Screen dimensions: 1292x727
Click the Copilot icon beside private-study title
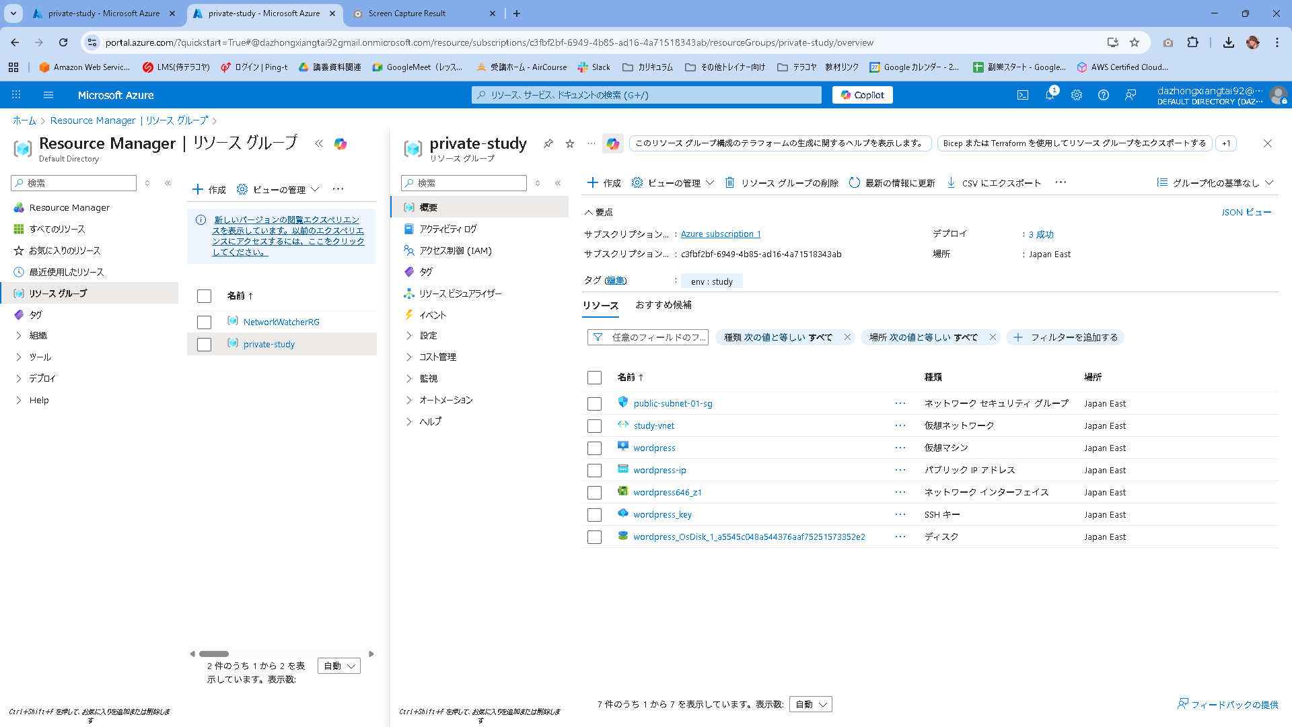click(x=612, y=143)
